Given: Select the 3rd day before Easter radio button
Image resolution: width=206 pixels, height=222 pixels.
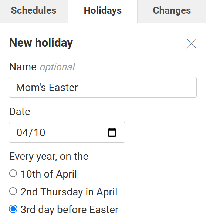Looking at the screenshot, I should pos(13,209).
